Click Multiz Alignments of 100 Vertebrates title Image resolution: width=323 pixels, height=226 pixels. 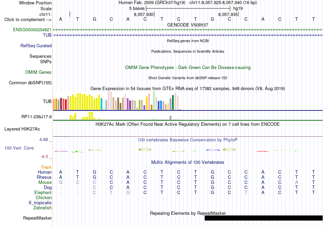[188, 162]
